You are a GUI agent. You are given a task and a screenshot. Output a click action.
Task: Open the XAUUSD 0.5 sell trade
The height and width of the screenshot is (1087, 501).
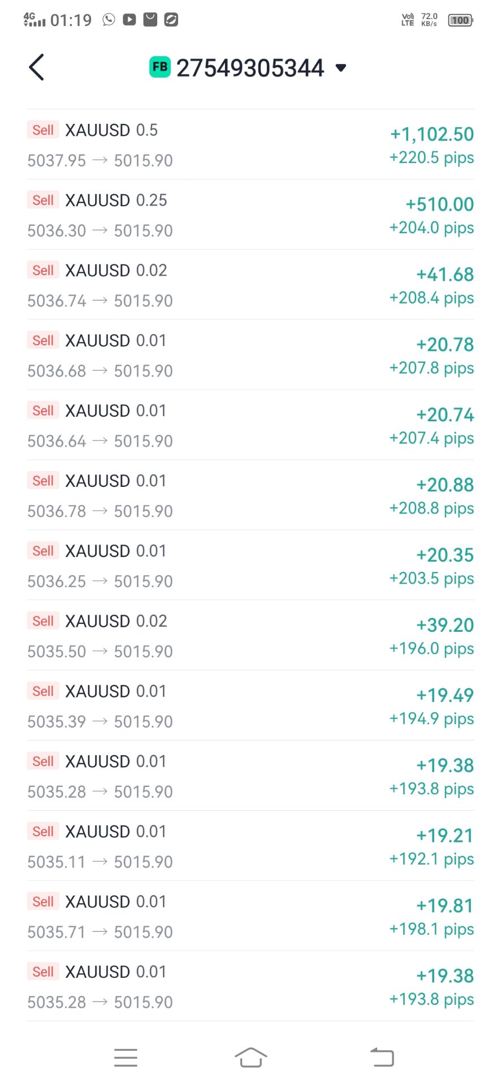pos(250,145)
